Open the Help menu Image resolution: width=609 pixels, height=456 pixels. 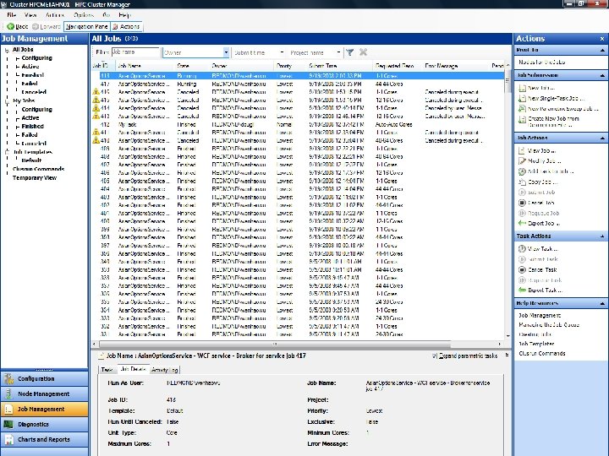pyautogui.click(x=124, y=15)
